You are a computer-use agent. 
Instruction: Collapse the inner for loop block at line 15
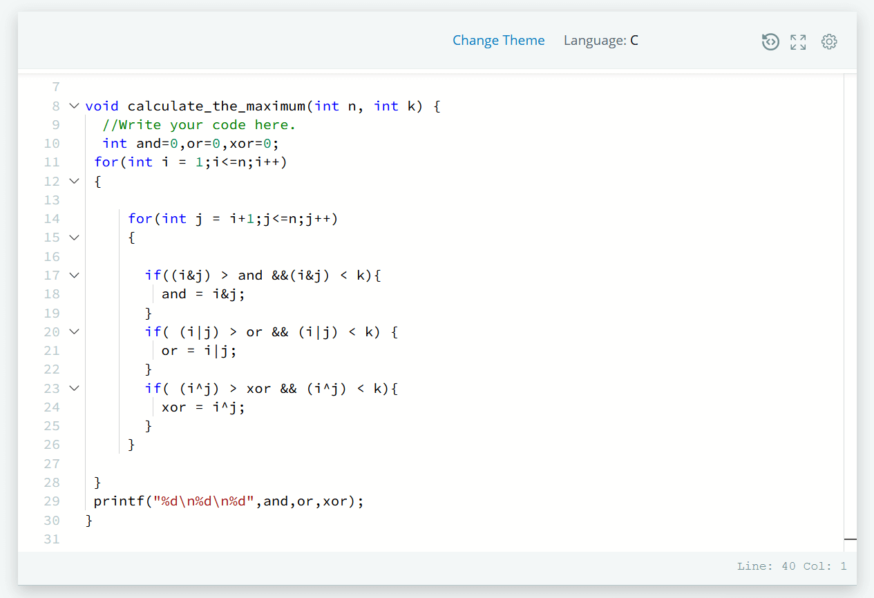coord(74,237)
